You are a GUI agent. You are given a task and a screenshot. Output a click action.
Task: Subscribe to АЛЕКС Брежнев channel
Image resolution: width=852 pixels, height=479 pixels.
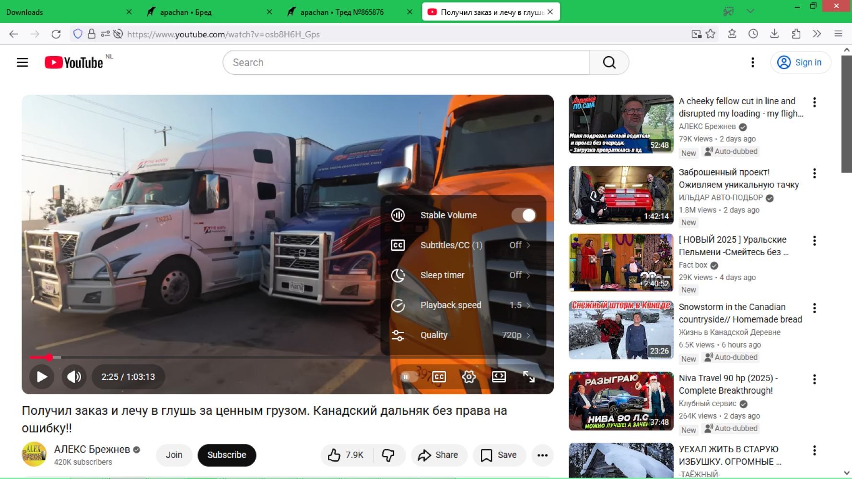pyautogui.click(x=226, y=455)
